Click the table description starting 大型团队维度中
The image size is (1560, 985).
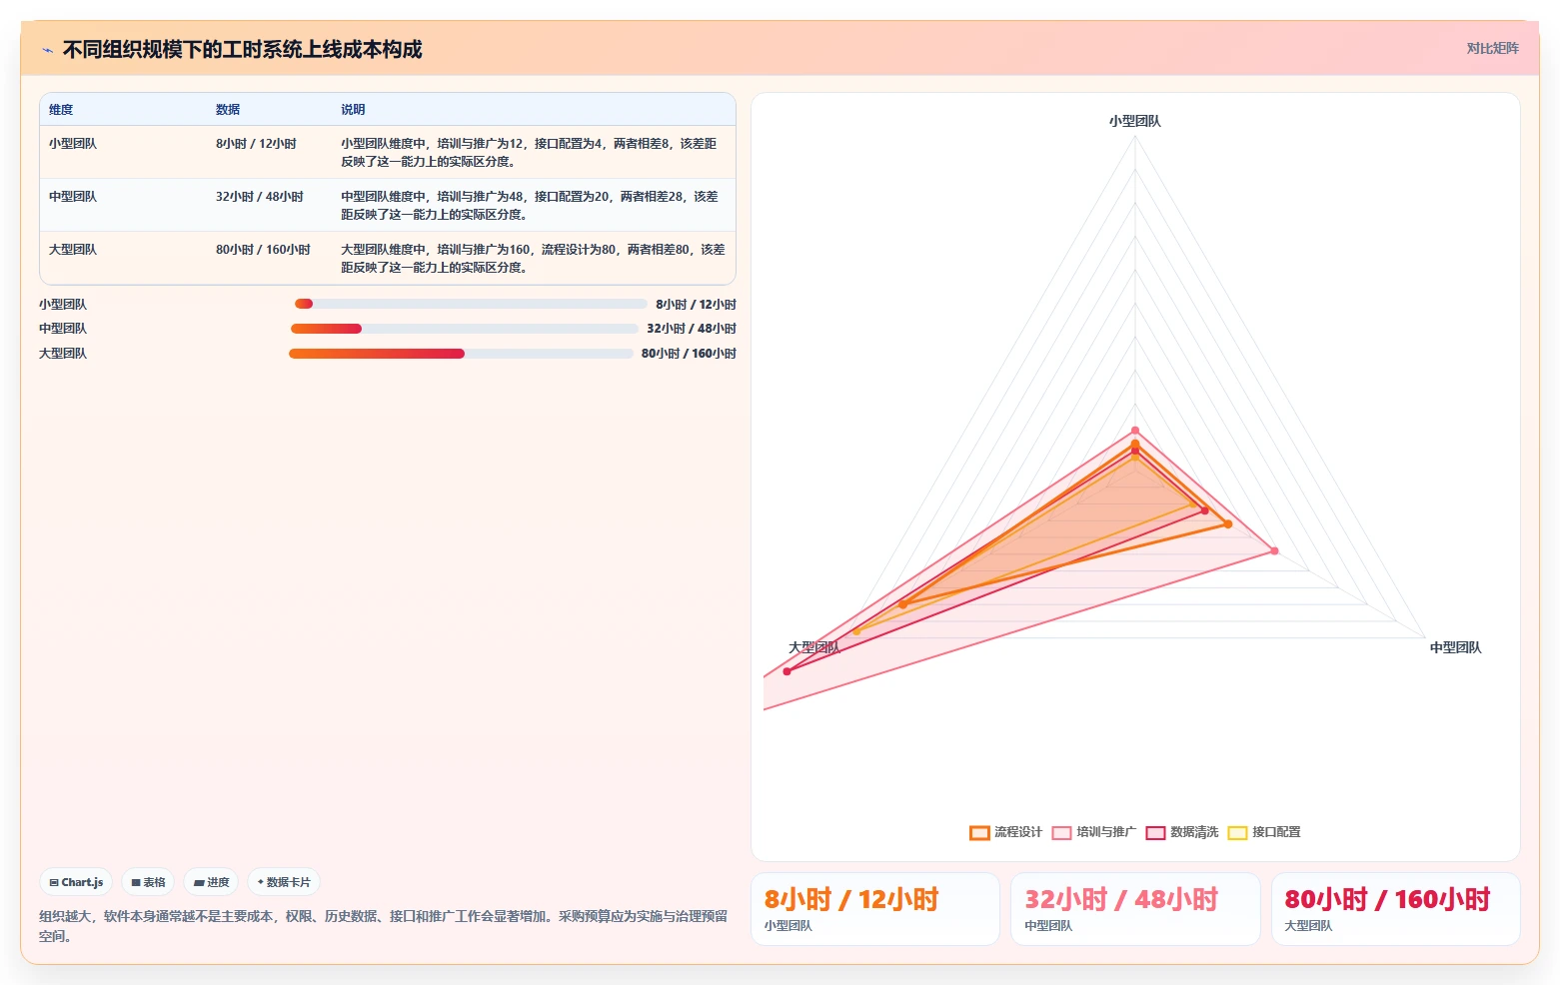[534, 259]
